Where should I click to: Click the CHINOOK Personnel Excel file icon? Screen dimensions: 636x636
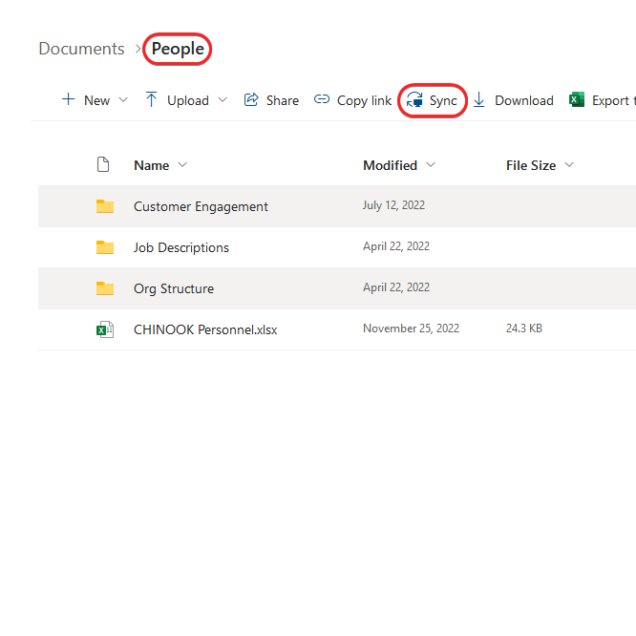coord(105,329)
